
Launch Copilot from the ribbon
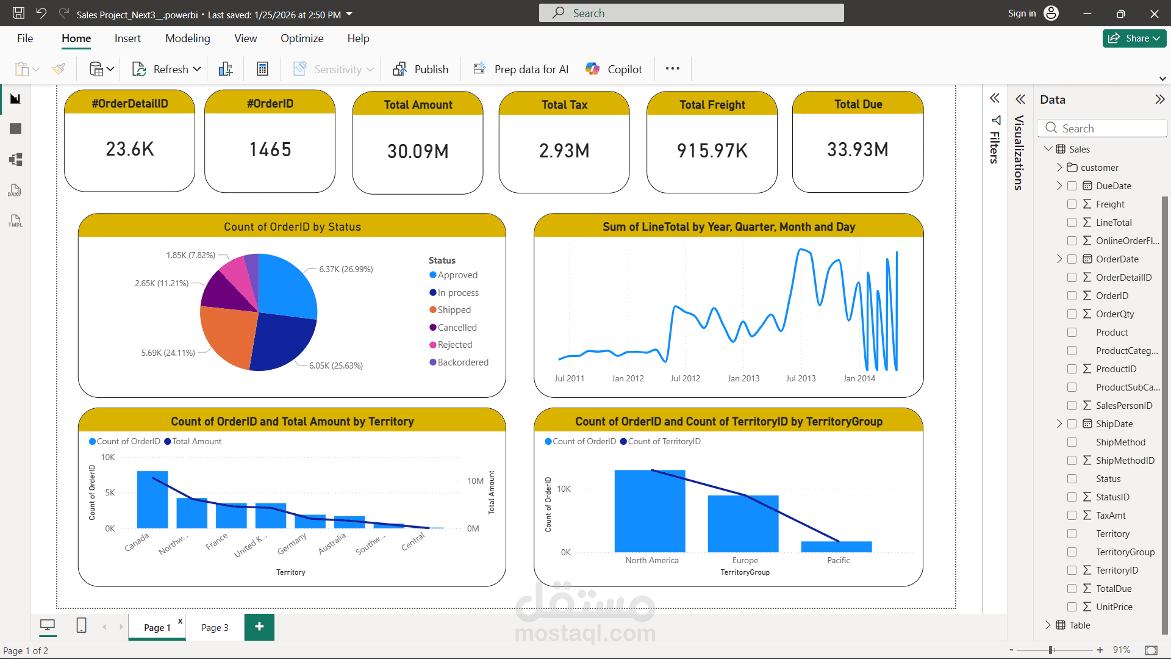(613, 69)
